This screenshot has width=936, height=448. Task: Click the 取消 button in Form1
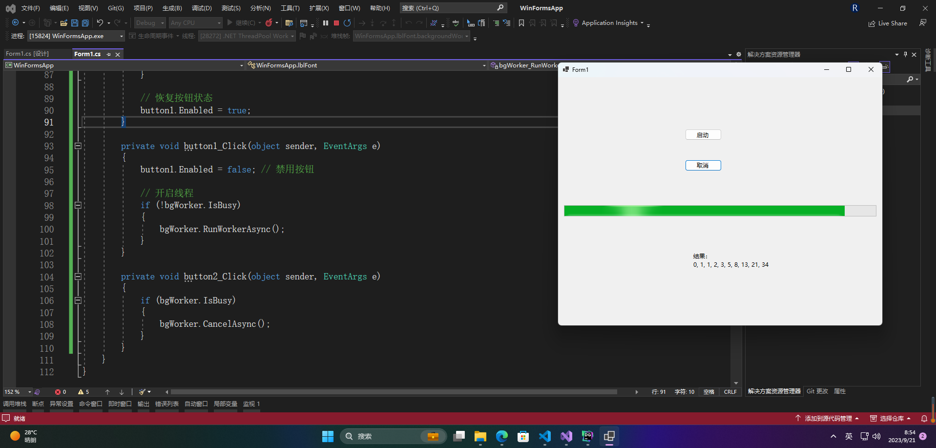pyautogui.click(x=703, y=166)
